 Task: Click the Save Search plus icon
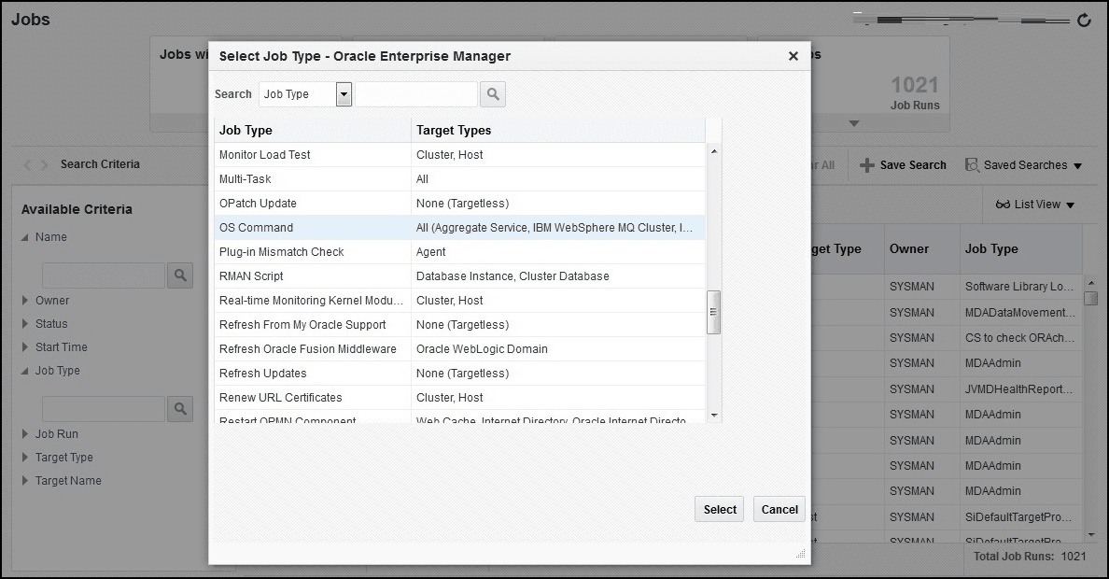coord(867,165)
